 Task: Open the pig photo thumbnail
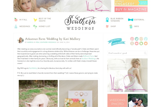click(x=38, y=93)
